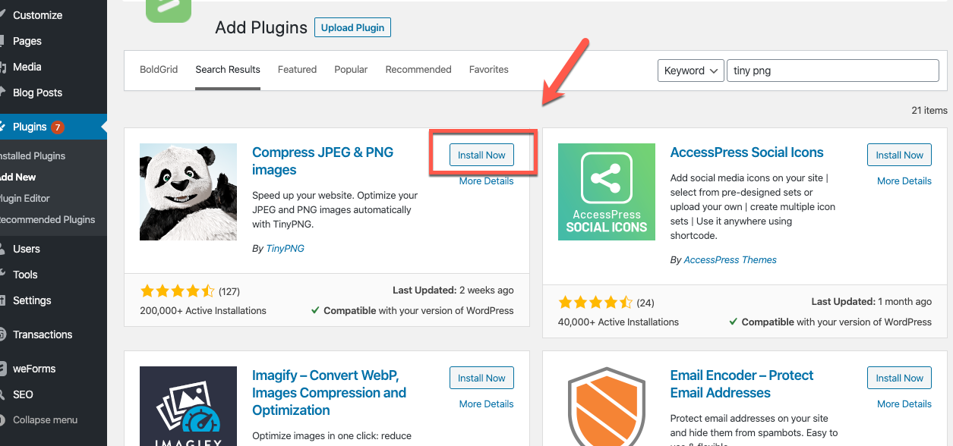Screen dimensions: 953x446
Task: Switch to the Featured tab
Action: [297, 70]
